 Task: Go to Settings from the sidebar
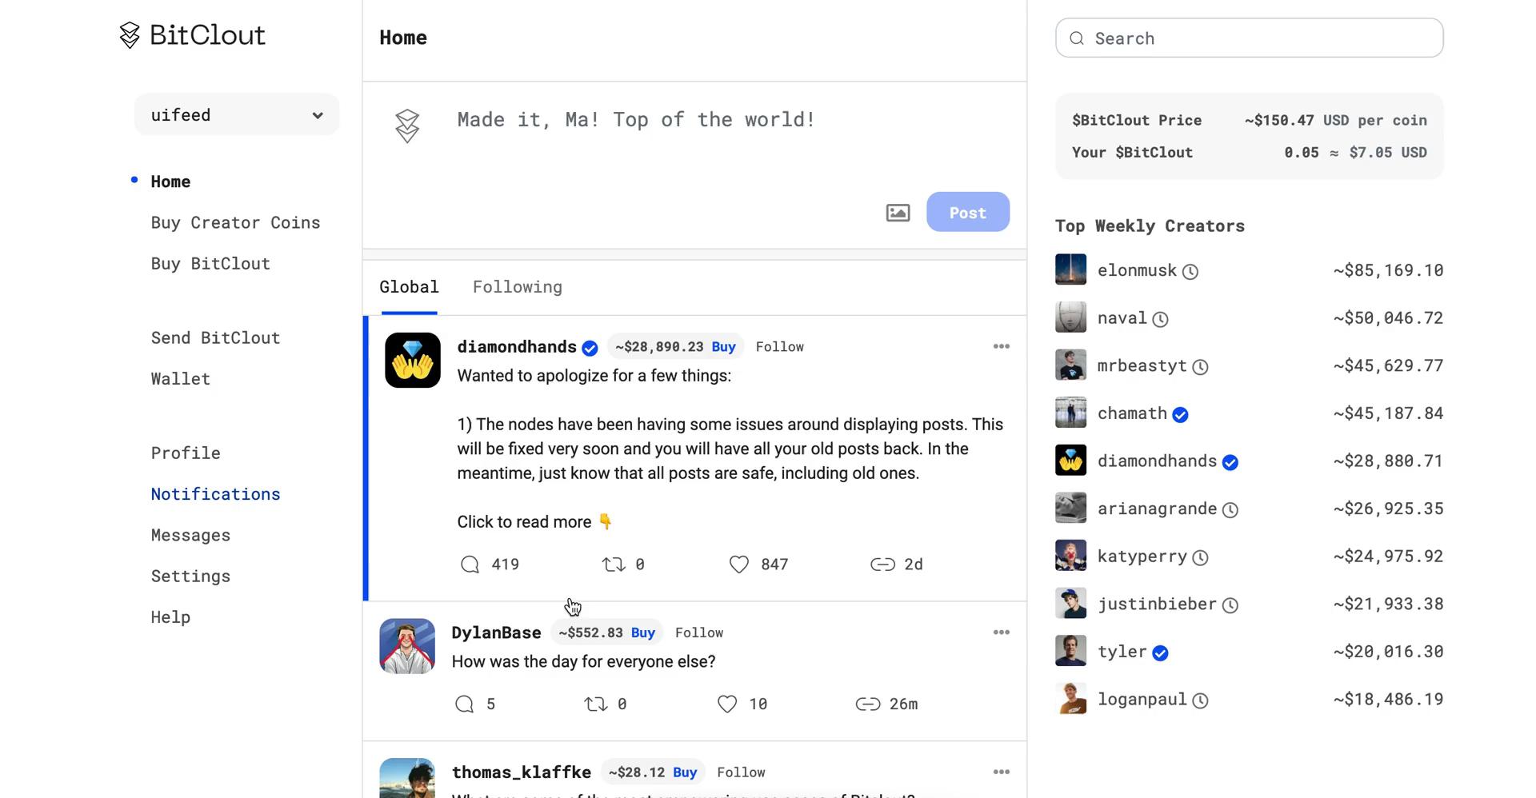pos(190,575)
